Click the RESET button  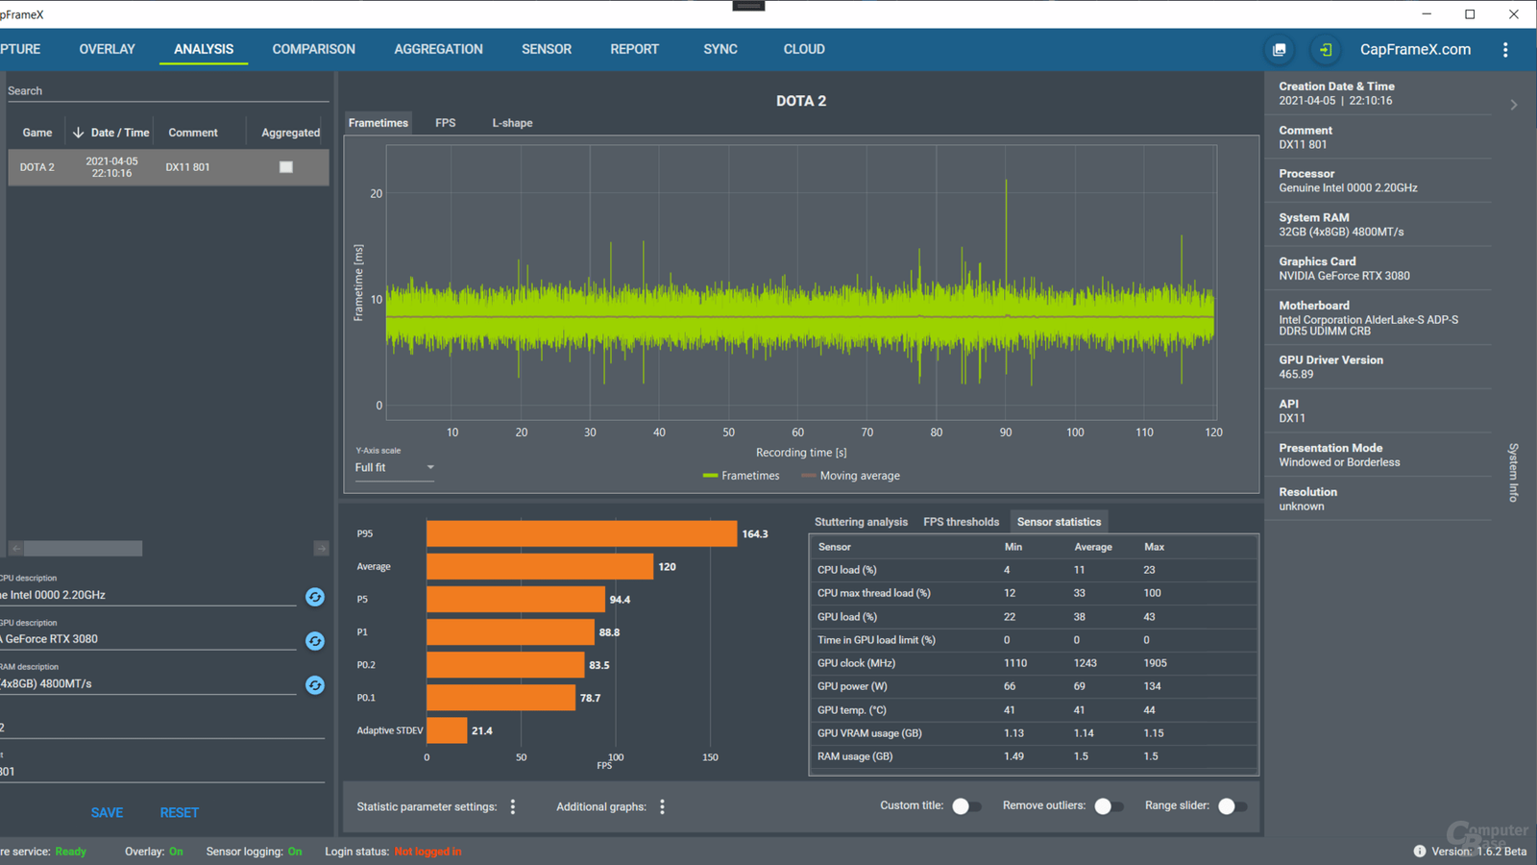[180, 813]
